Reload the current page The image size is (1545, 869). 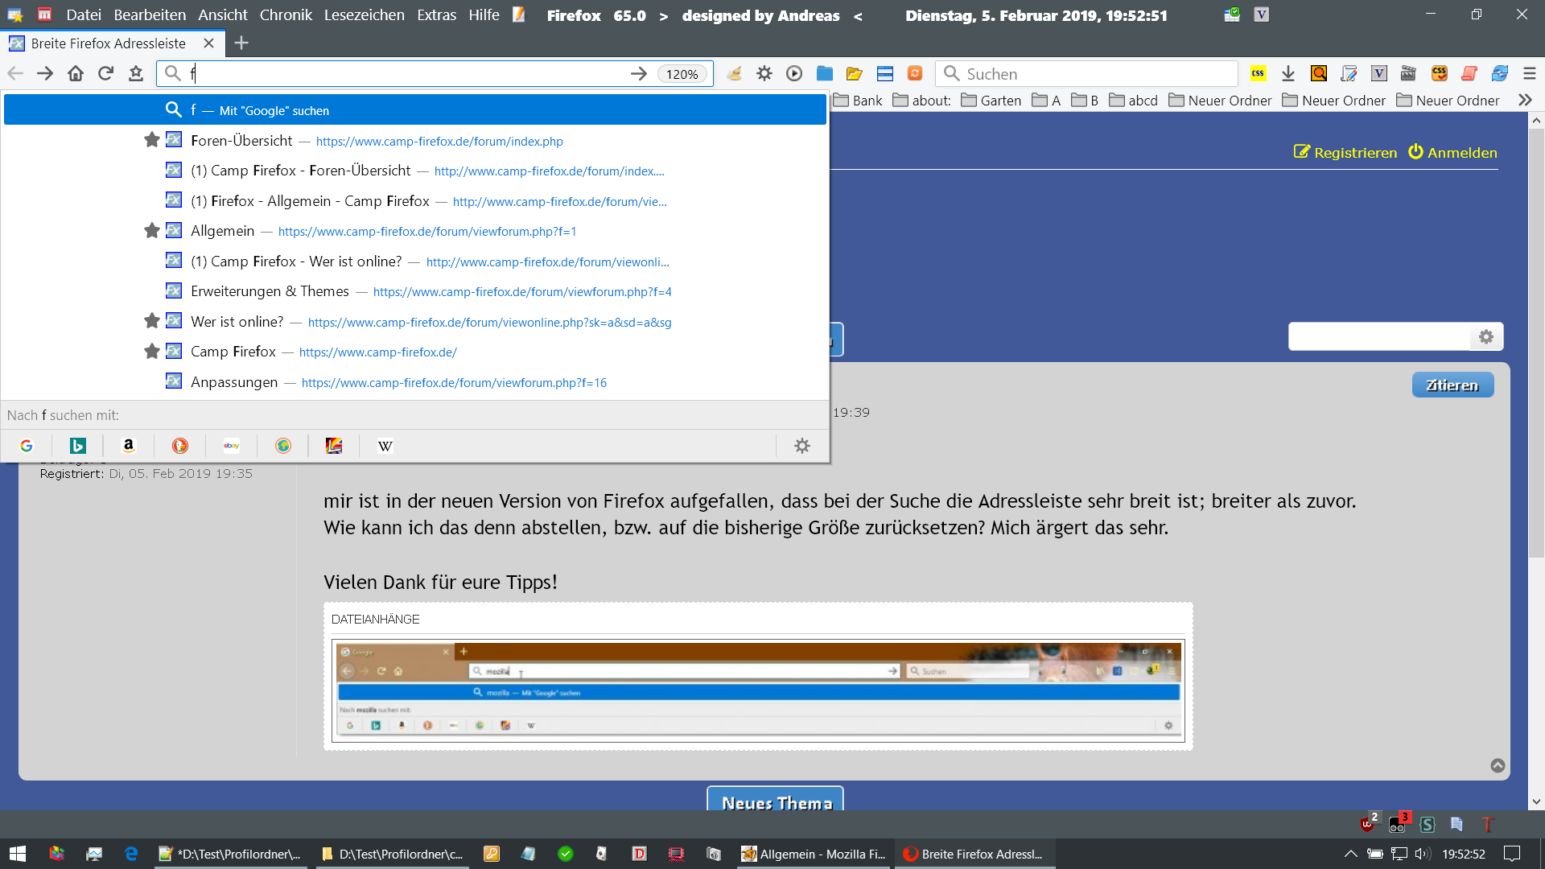[x=105, y=73]
